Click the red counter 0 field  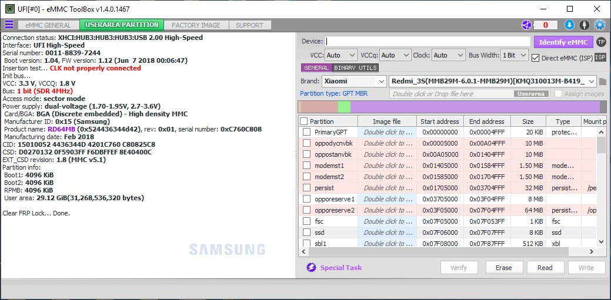pos(545,25)
